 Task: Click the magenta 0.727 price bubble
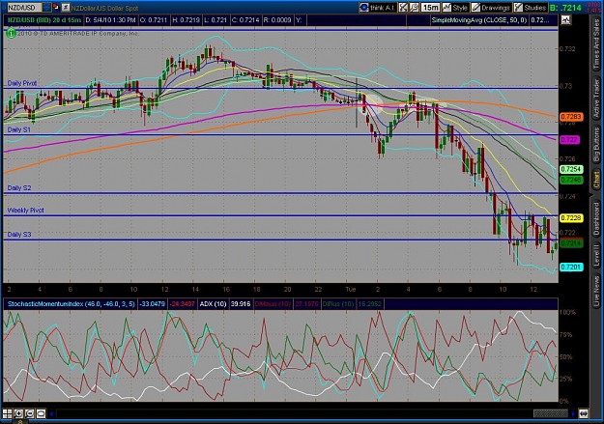(x=569, y=139)
